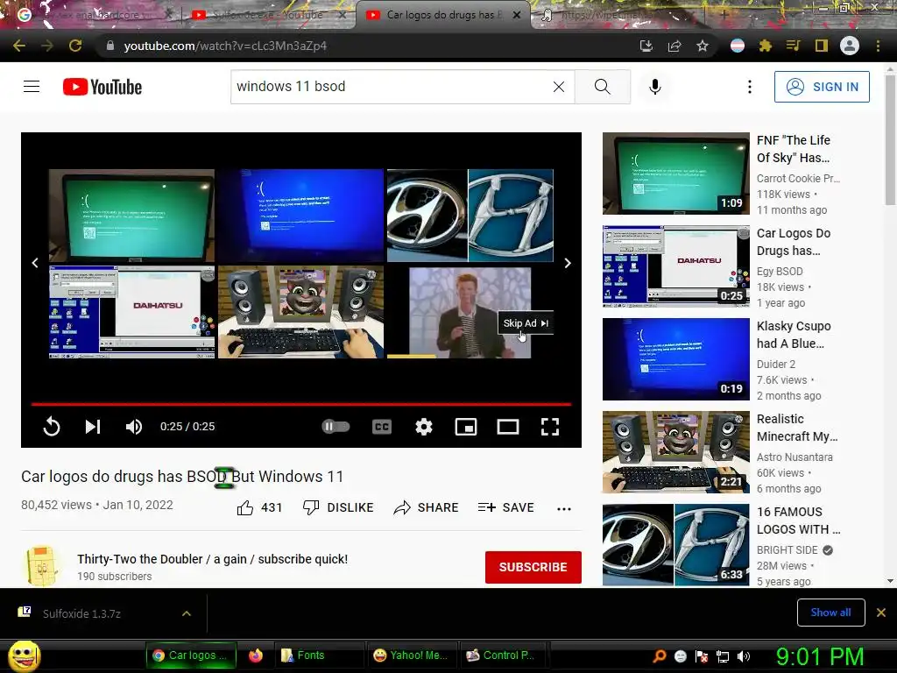The image size is (897, 673).
Task: Launch Firefox from taskbar
Action: tap(256, 655)
